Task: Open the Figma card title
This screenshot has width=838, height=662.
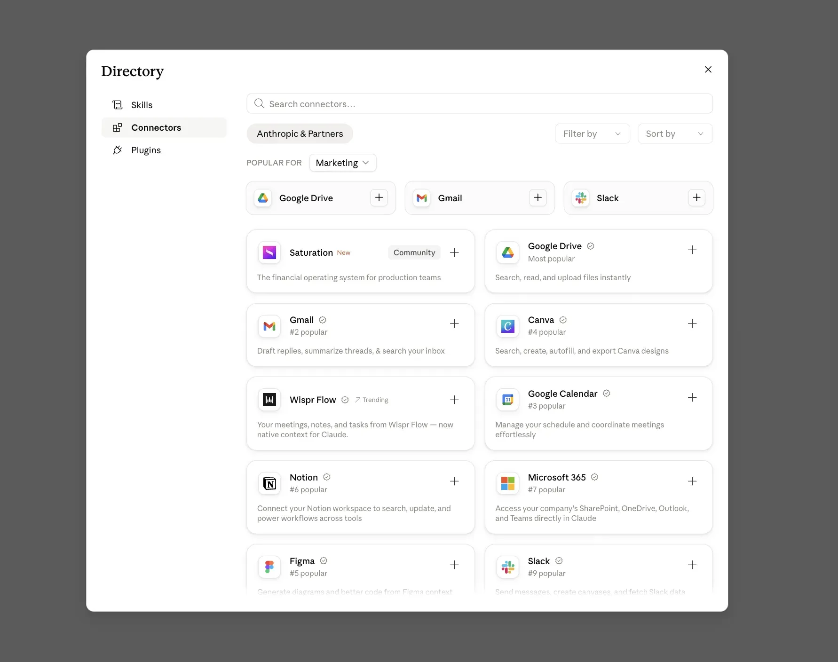Action: (302, 561)
